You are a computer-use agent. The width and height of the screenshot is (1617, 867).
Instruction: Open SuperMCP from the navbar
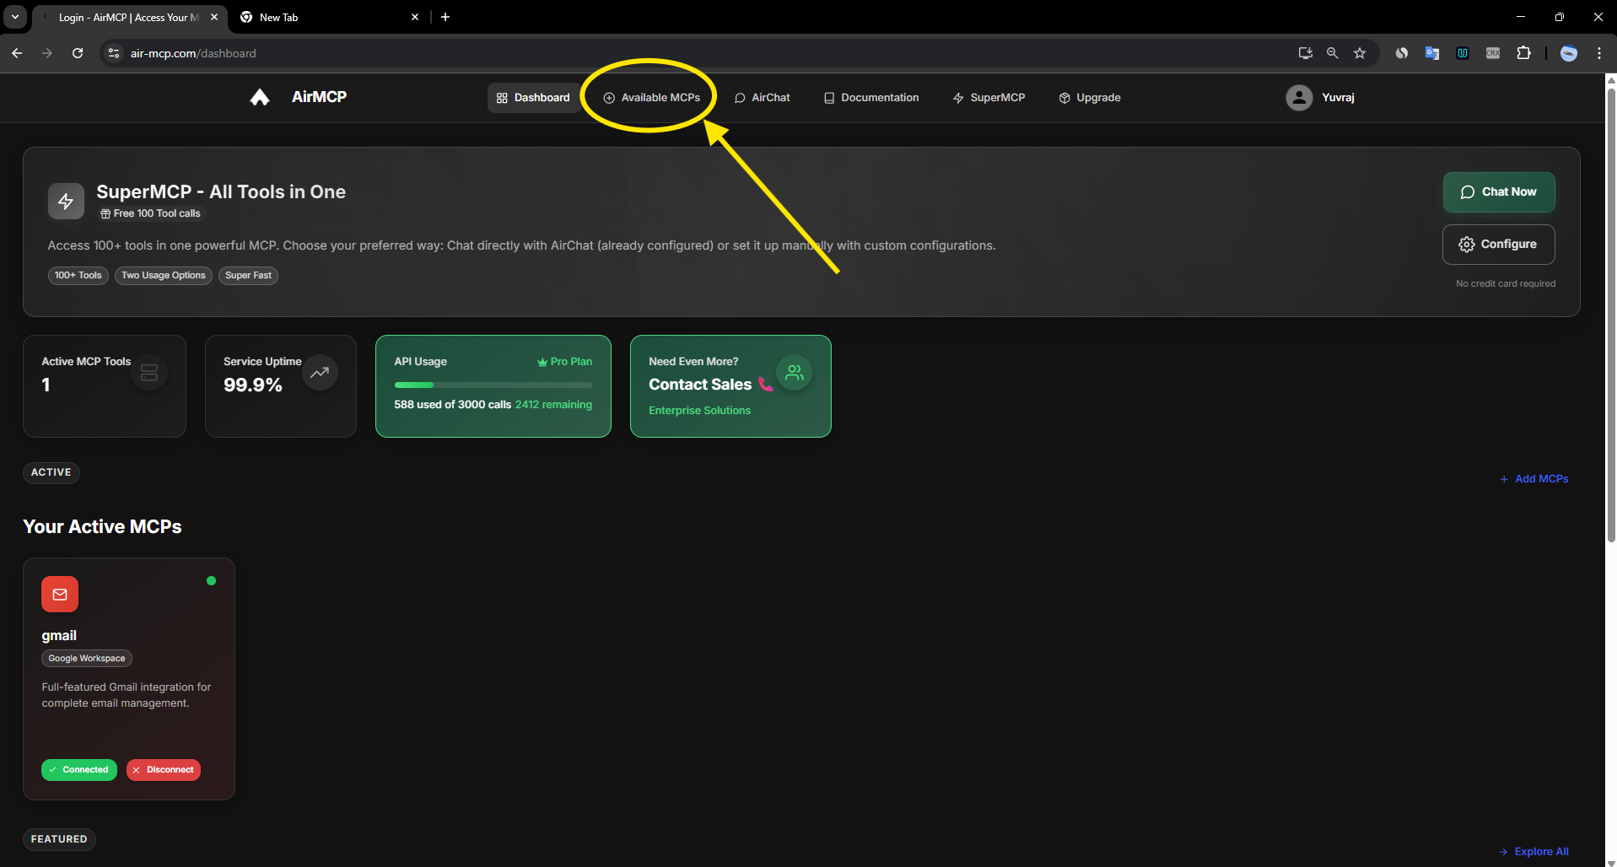(989, 98)
